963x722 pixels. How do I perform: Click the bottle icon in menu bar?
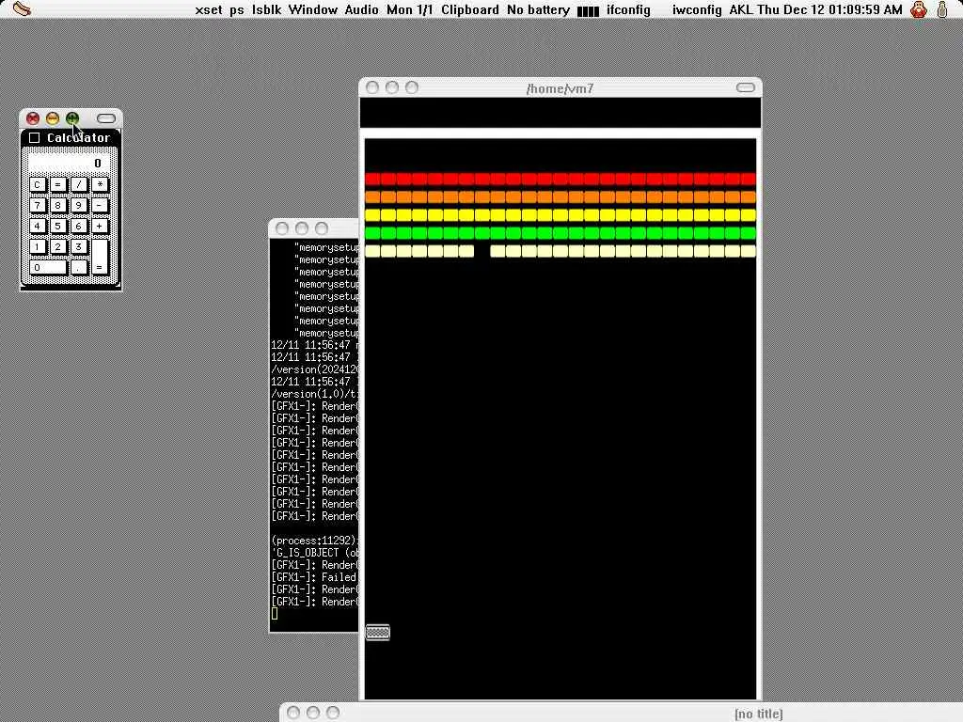click(942, 9)
